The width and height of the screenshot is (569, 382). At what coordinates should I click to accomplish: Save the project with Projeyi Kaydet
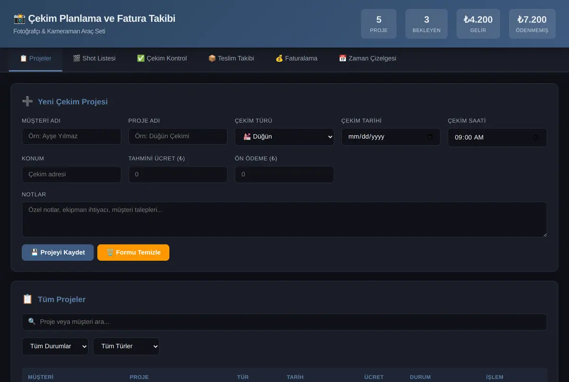pos(58,253)
